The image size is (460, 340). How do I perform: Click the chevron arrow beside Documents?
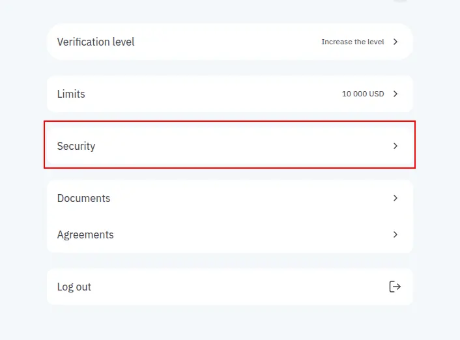395,198
